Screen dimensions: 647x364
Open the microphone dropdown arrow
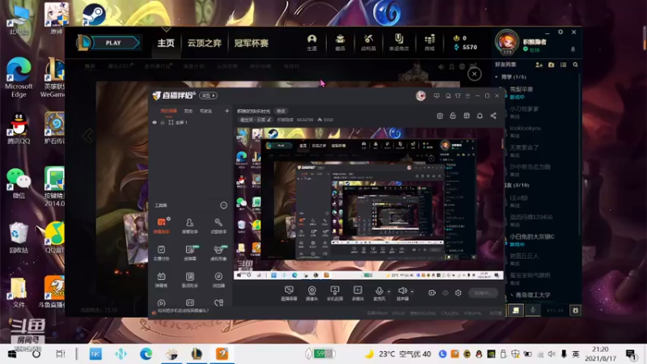[x=389, y=291]
